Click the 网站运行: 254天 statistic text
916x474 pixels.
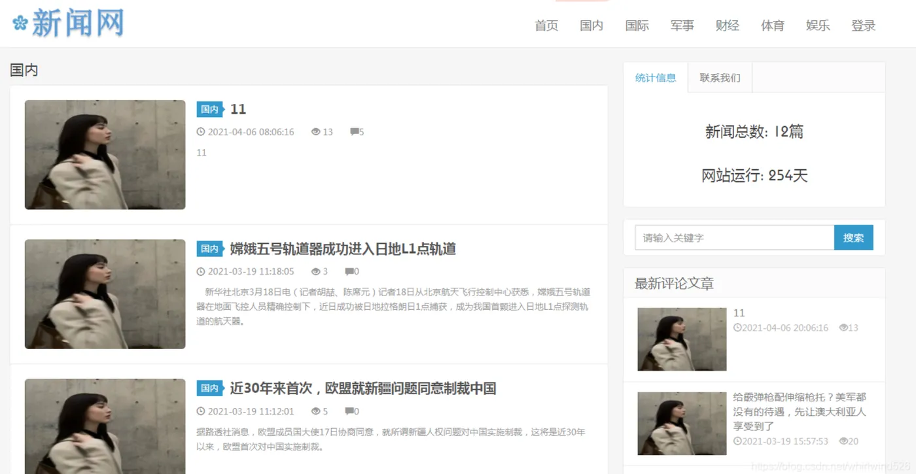754,175
